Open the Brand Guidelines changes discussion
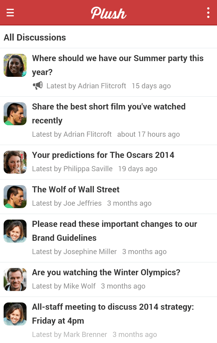This screenshot has height=343, width=217. (x=115, y=231)
